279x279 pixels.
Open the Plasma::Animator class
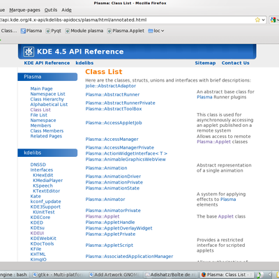click(105, 199)
